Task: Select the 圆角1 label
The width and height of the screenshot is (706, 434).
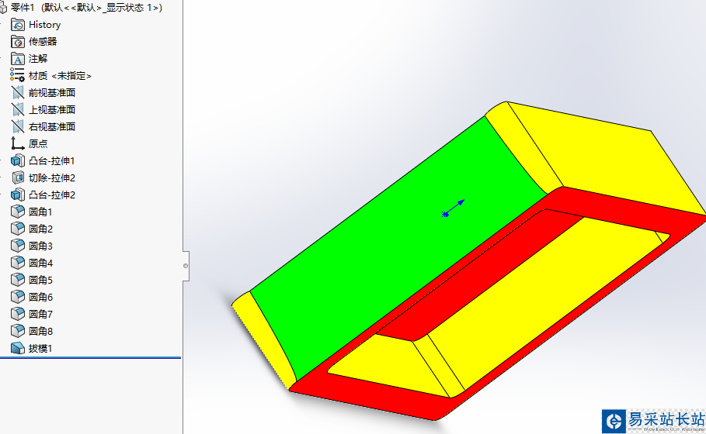Action: pos(40,212)
